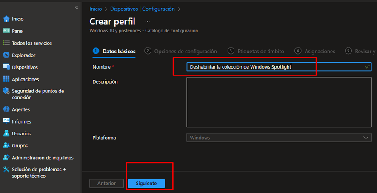
Task: Click the Todos los servicios list icon
Action: (x=6, y=43)
